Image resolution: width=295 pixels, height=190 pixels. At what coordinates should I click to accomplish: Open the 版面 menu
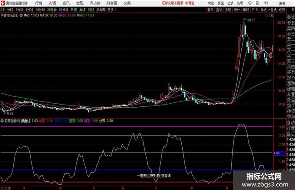coord(220,3)
